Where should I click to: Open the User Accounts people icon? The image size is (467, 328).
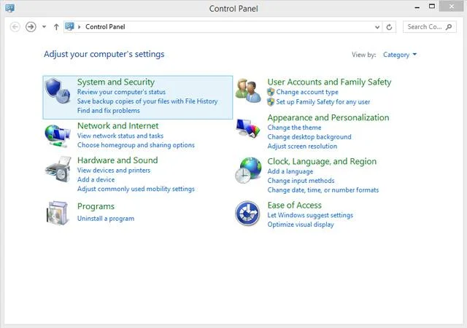(248, 91)
